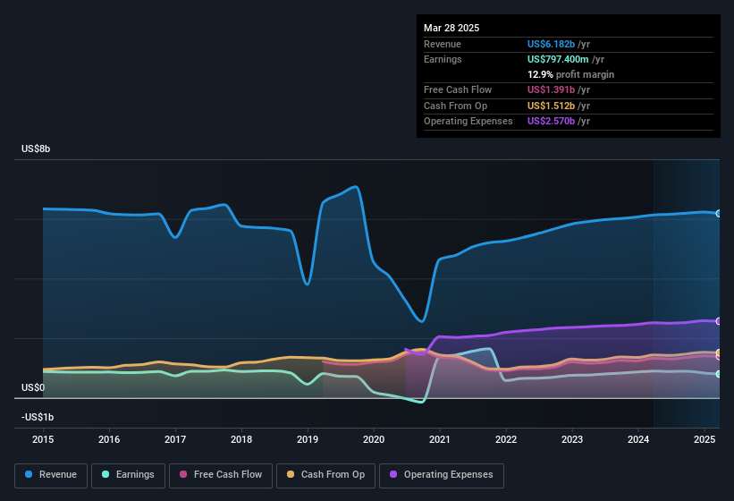
Task: Toggle the Cash From Op legend button
Action: tap(325, 476)
